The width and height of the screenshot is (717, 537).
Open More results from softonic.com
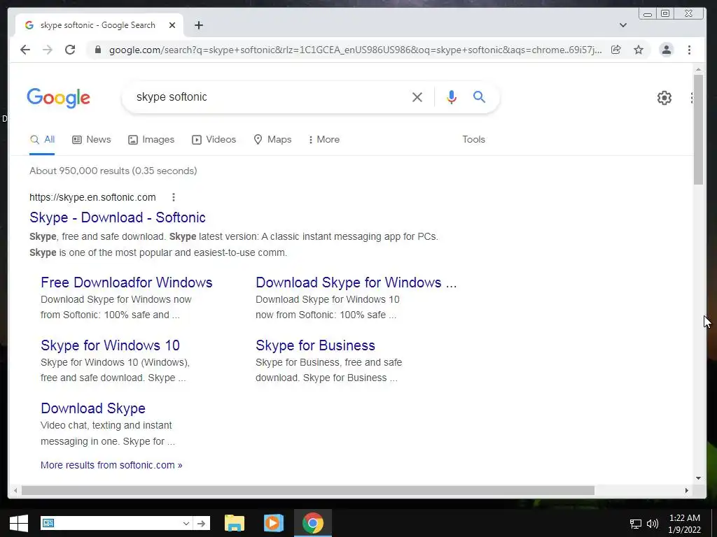point(111,465)
